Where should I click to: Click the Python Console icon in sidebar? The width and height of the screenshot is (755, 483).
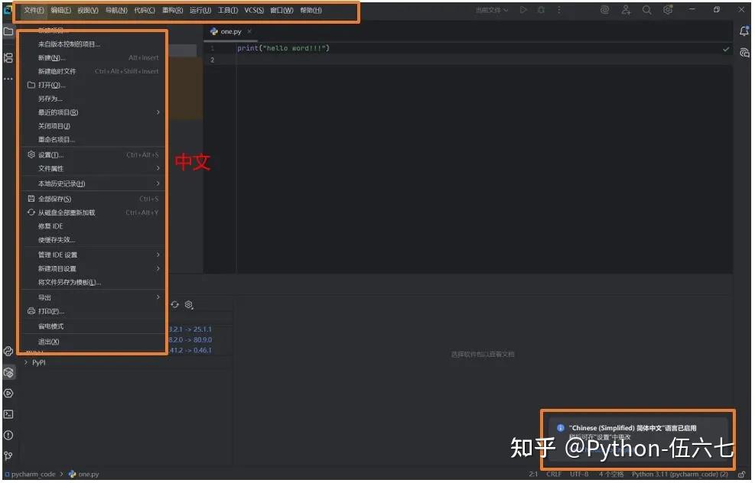click(x=8, y=393)
